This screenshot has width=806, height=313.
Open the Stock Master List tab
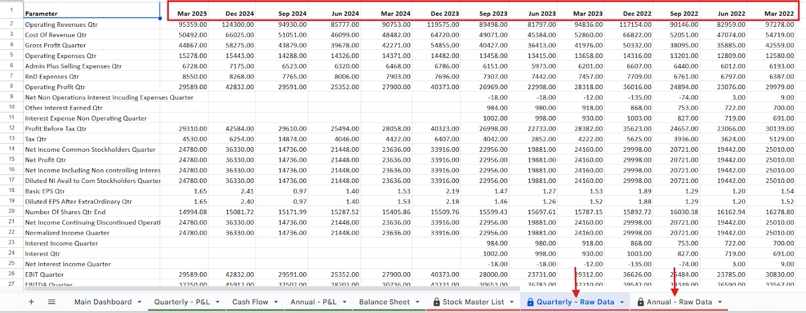473,302
